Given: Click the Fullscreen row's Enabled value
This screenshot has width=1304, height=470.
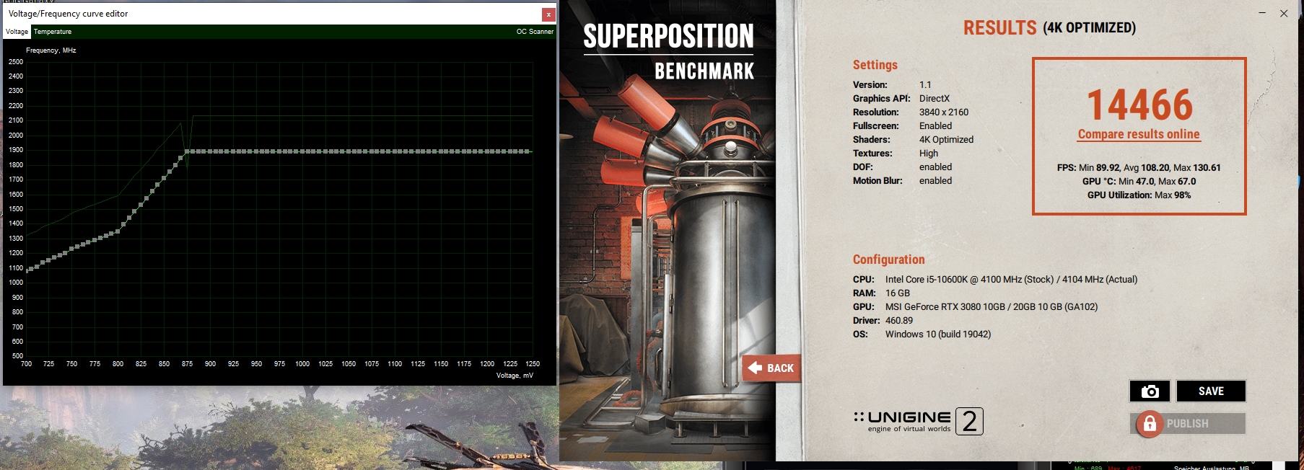Looking at the screenshot, I should (935, 126).
